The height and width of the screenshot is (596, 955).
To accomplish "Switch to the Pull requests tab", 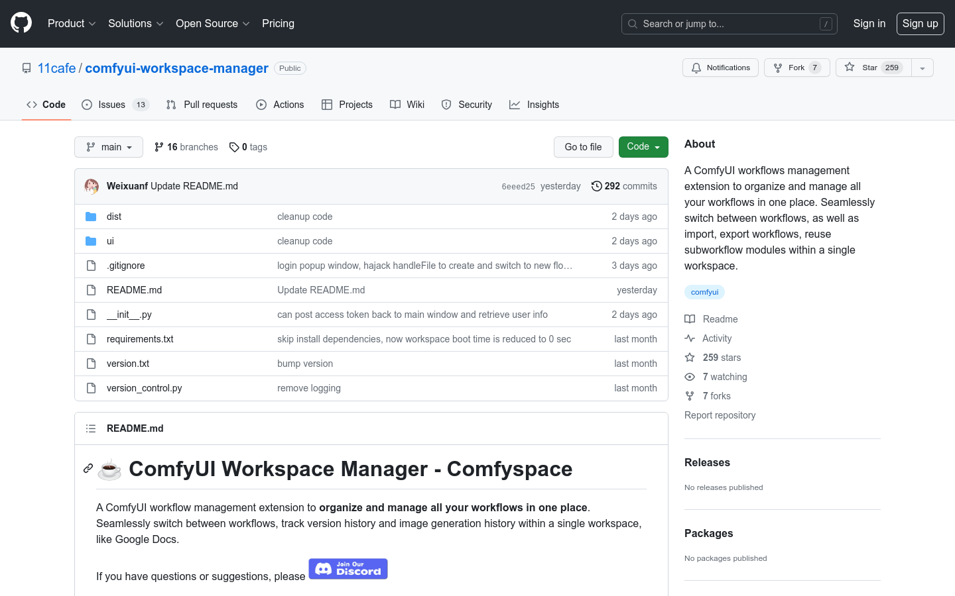I will [x=202, y=105].
